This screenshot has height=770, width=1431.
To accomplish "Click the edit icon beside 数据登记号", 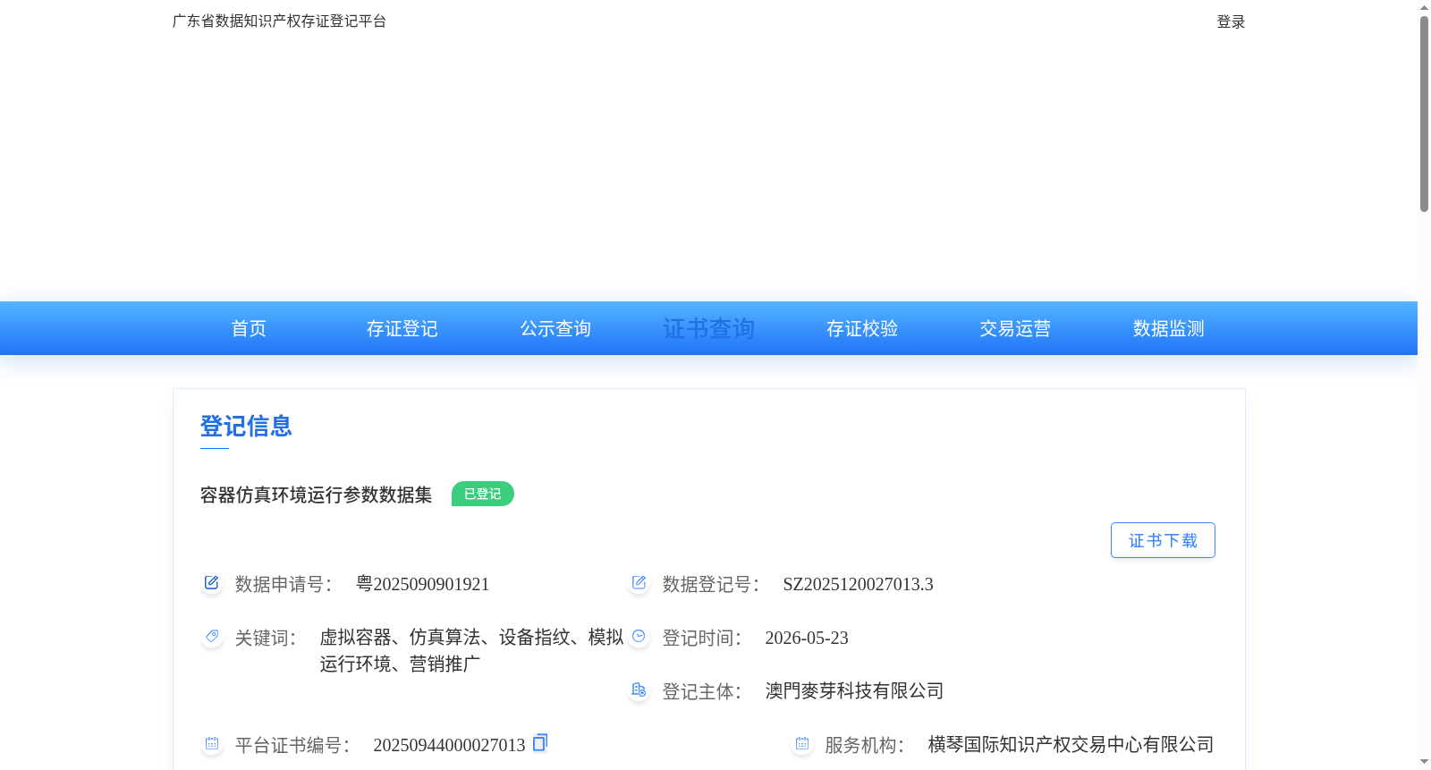I will pos(639,583).
